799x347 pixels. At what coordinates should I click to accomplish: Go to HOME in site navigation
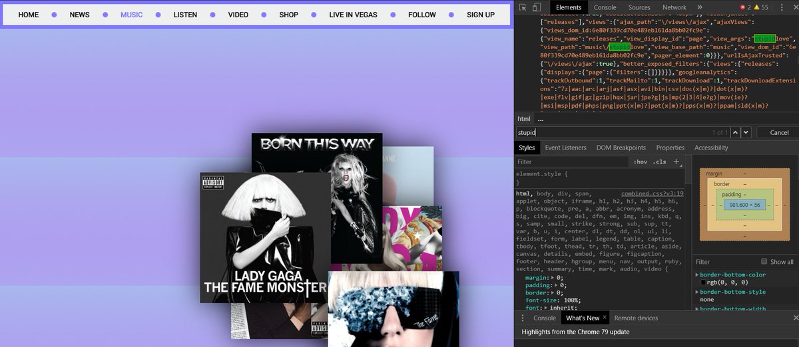coord(29,15)
